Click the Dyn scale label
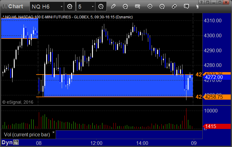232x147 pixels. click(x=7, y=142)
